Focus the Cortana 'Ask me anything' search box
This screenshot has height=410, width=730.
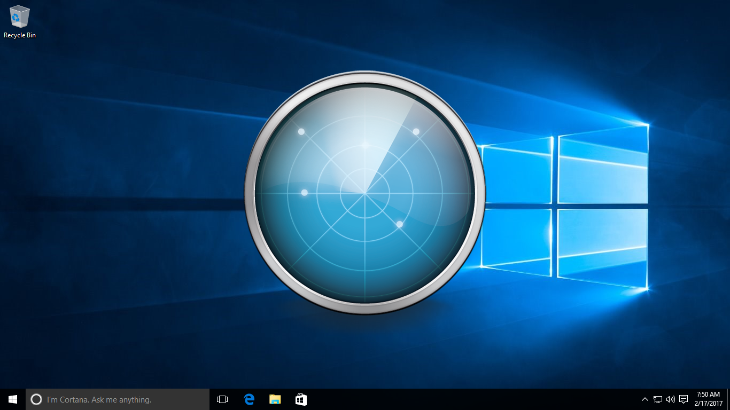[x=118, y=399]
